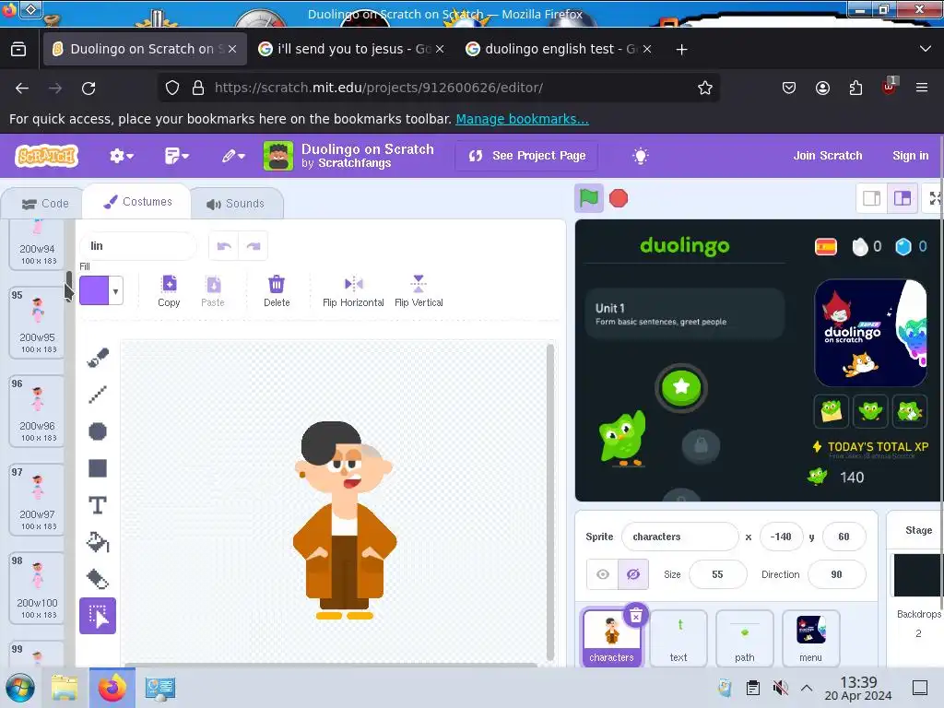Click the red stop button
944x708 pixels.
pos(619,198)
